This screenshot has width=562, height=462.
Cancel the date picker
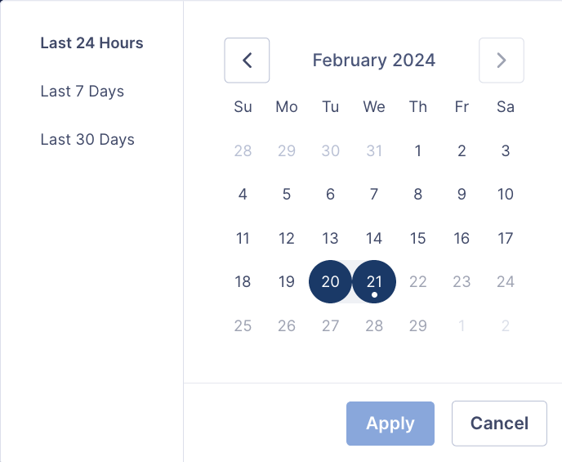(499, 424)
